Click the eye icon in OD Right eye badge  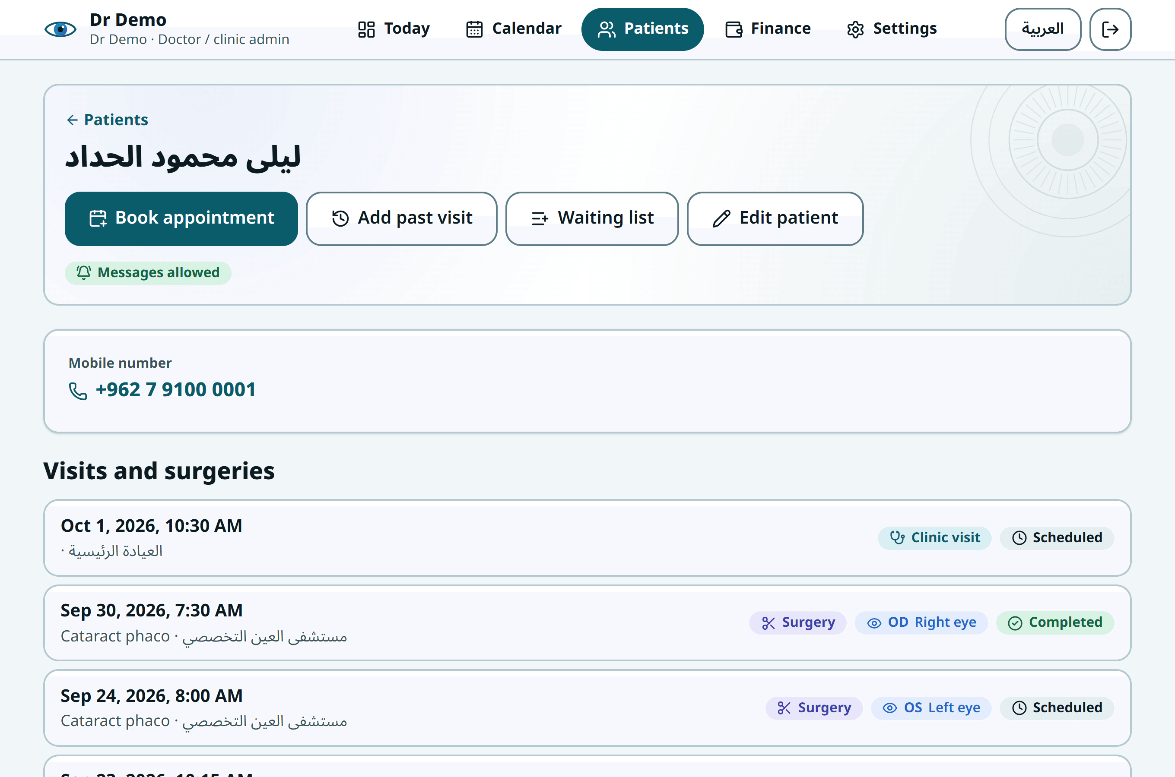(874, 623)
